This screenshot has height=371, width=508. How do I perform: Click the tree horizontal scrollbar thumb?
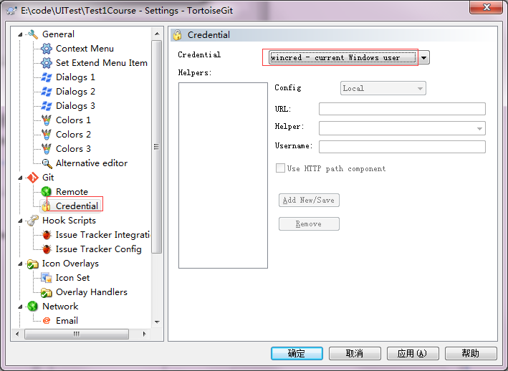[x=77, y=334]
